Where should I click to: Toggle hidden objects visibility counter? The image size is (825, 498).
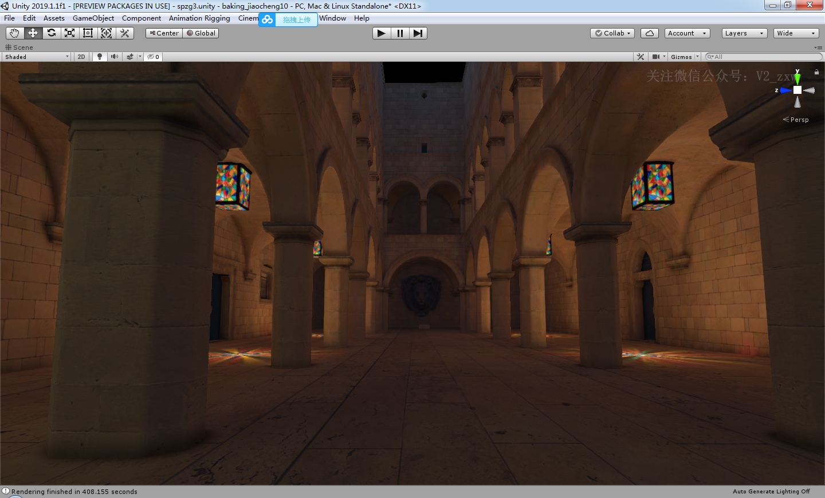coord(153,57)
